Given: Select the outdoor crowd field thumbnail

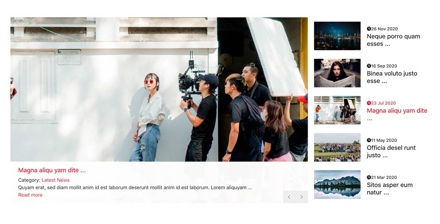Looking at the screenshot, I should (x=337, y=148).
